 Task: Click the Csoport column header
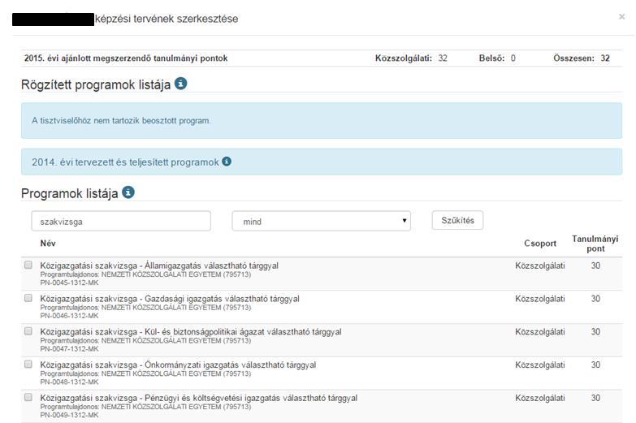click(x=540, y=244)
